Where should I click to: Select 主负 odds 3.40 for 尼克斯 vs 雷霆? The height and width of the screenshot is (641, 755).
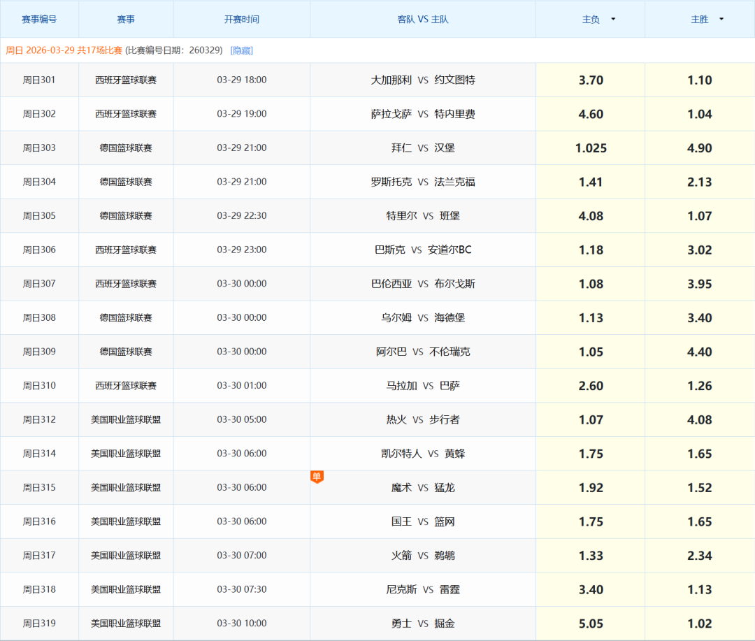pos(591,589)
